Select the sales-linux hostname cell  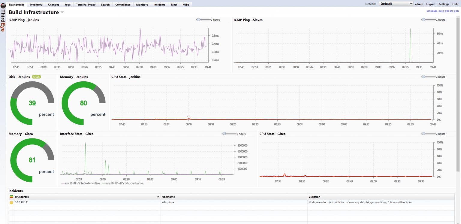(234, 202)
